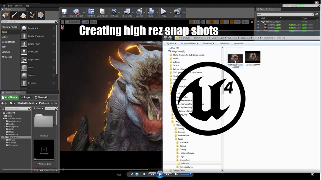This screenshot has height=180, width=321.
Task: Open the Source Control dropdown arrow
Action: [84, 13]
